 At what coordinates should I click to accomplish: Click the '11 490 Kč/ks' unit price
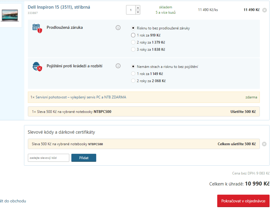[x=208, y=10]
